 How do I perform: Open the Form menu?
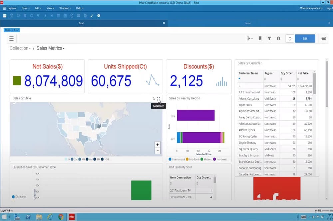coord(25,8)
